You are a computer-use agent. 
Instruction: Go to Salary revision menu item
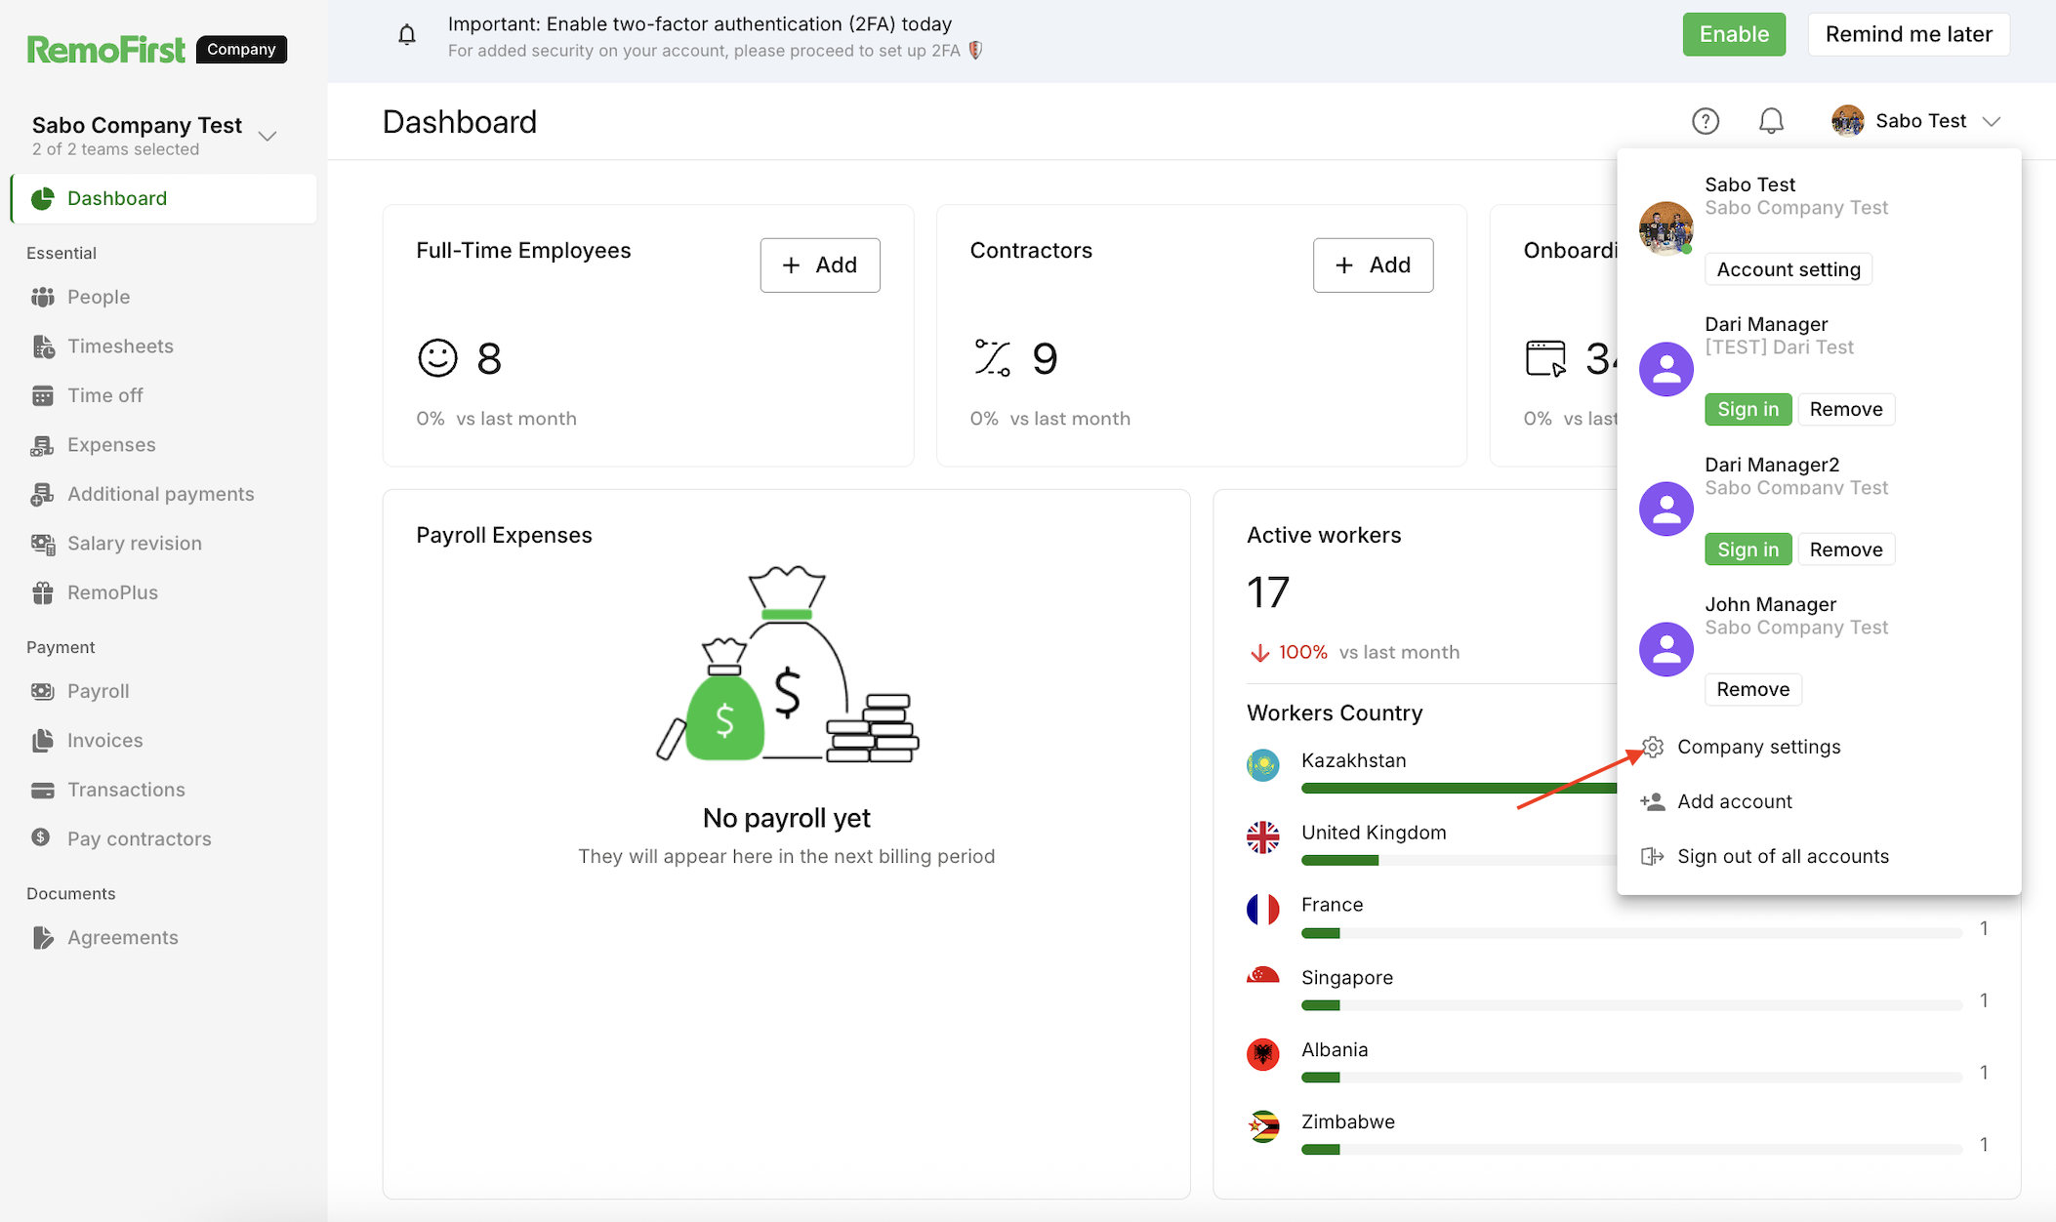134,544
